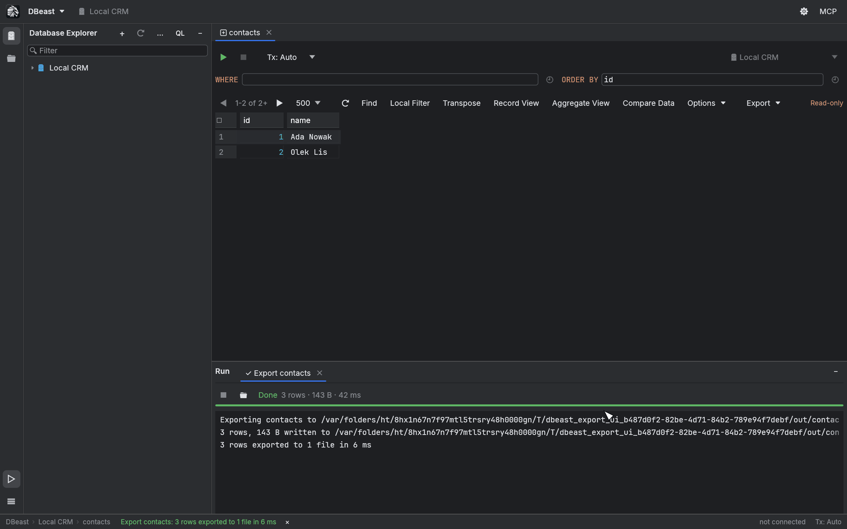The width and height of the screenshot is (847, 529).
Task: Stop the Export contacts run
Action: [x=224, y=395]
